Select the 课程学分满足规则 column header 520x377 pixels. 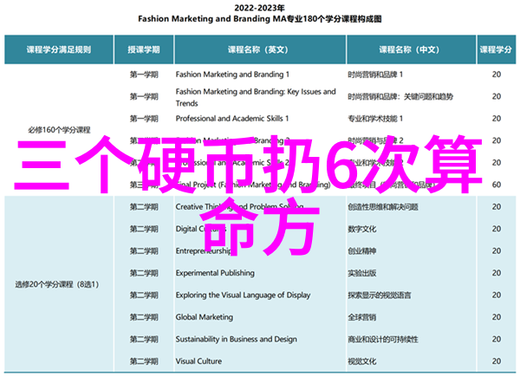58,49
